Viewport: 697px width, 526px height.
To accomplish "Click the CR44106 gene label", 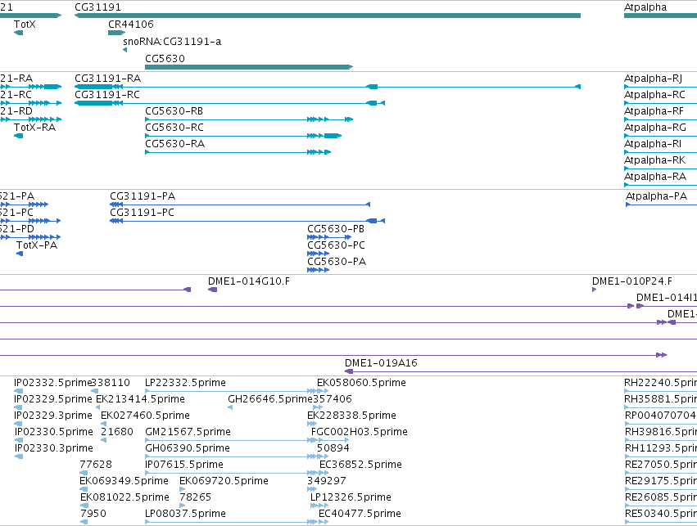I will (x=131, y=25).
